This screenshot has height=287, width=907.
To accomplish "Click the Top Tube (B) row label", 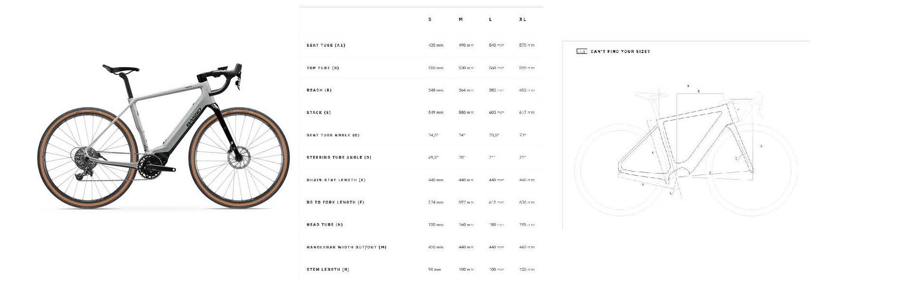I will click(323, 68).
